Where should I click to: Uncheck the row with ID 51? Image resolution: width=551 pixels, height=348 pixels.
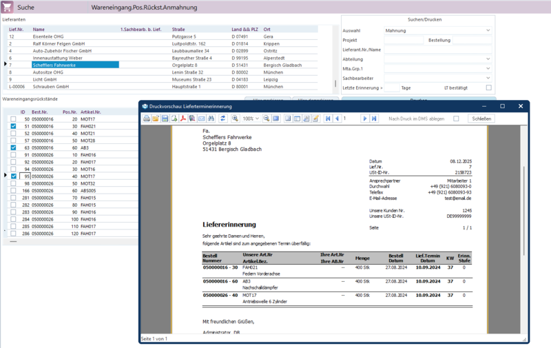[13, 127]
